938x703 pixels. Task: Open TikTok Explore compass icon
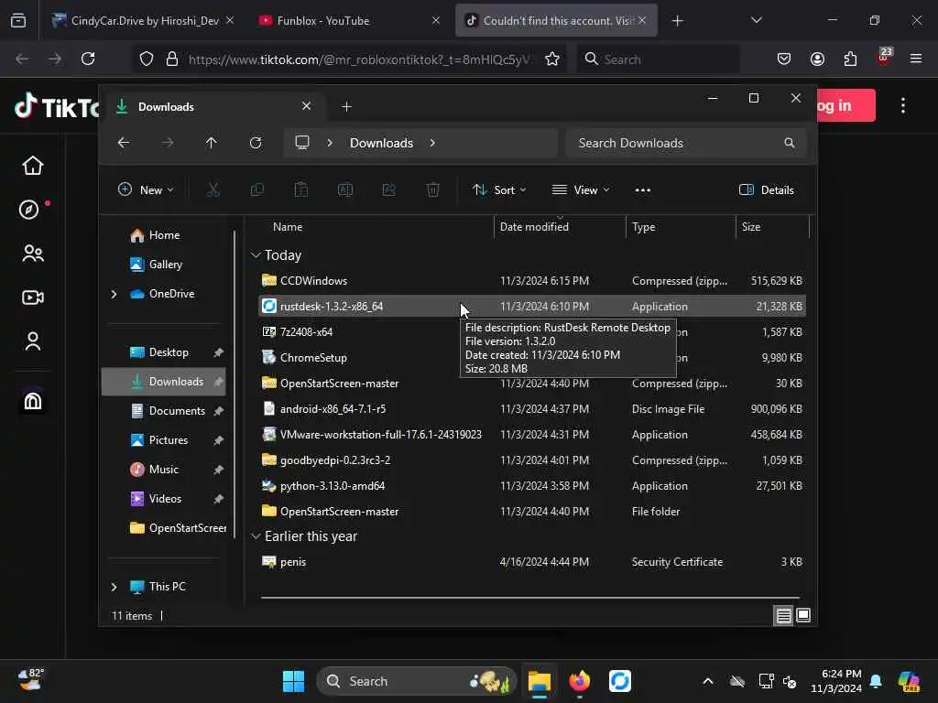tap(28, 210)
